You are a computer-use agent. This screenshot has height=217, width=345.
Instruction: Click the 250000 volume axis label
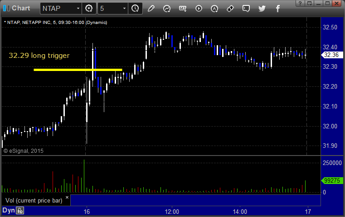[332, 163]
